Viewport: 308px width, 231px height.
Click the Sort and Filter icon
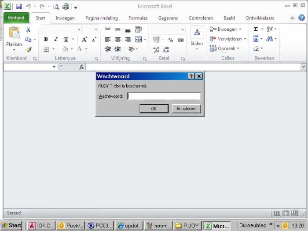(x=269, y=29)
